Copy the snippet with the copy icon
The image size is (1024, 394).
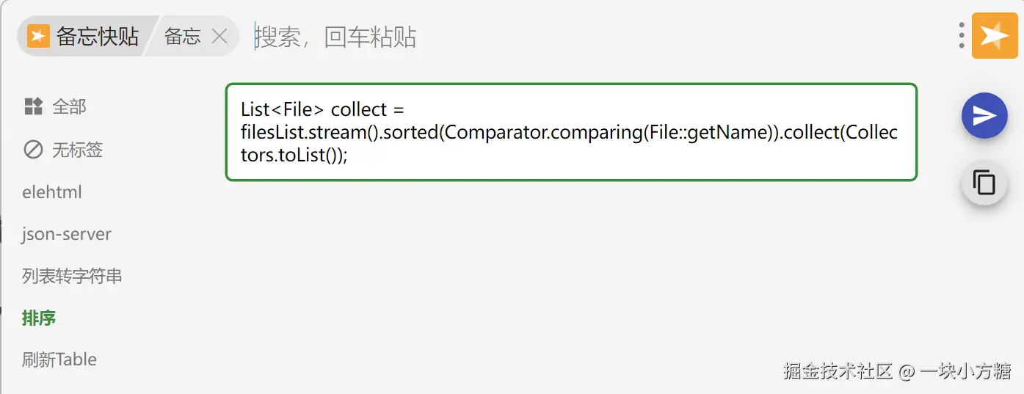984,183
